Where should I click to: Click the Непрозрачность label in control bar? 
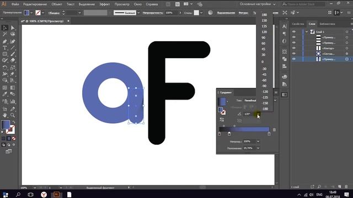click(153, 13)
